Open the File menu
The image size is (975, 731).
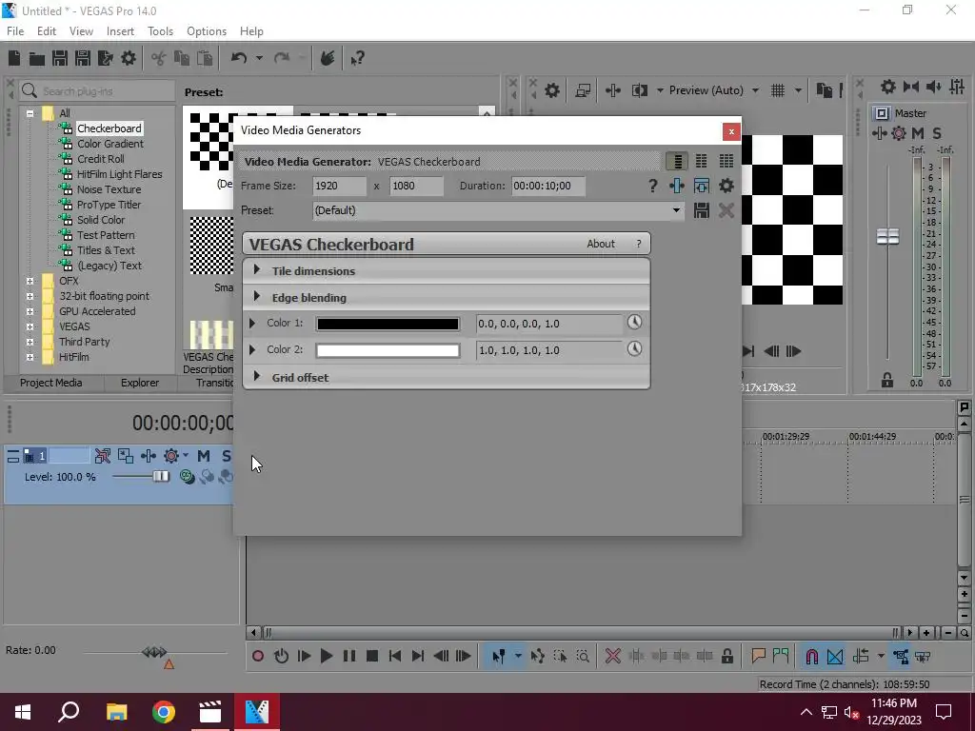pos(15,31)
